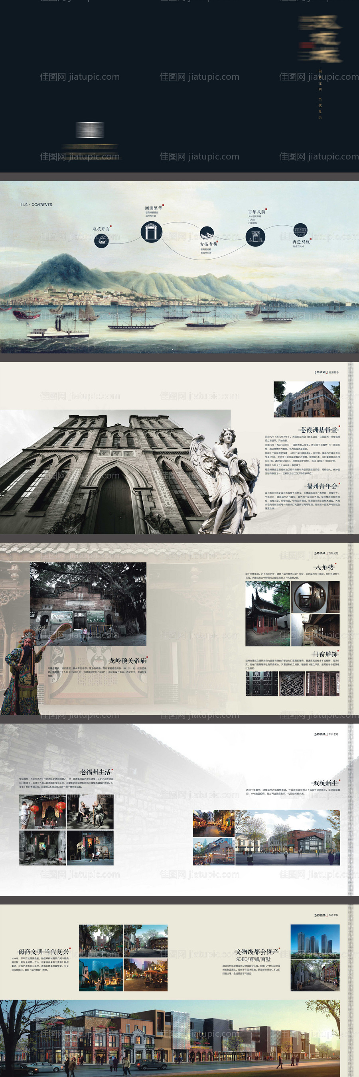Click the 回溯繁华 contents heading
Image resolution: width=359 pixels, height=1077 pixels.
(154, 208)
